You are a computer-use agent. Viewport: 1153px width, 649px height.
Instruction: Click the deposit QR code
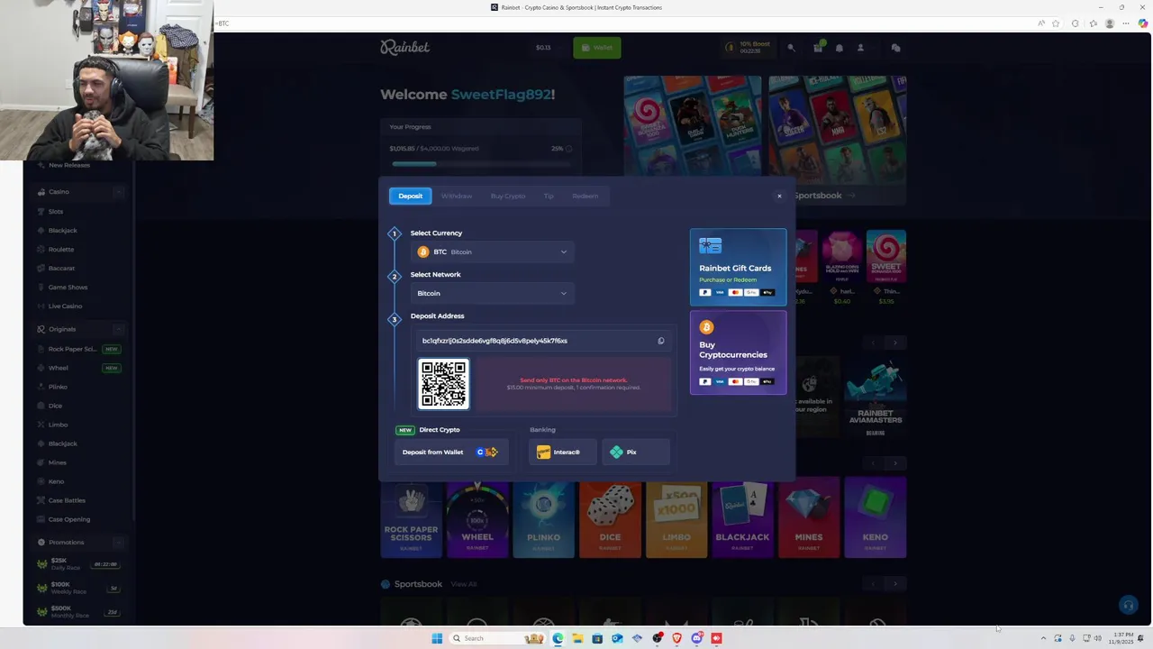coord(443,384)
